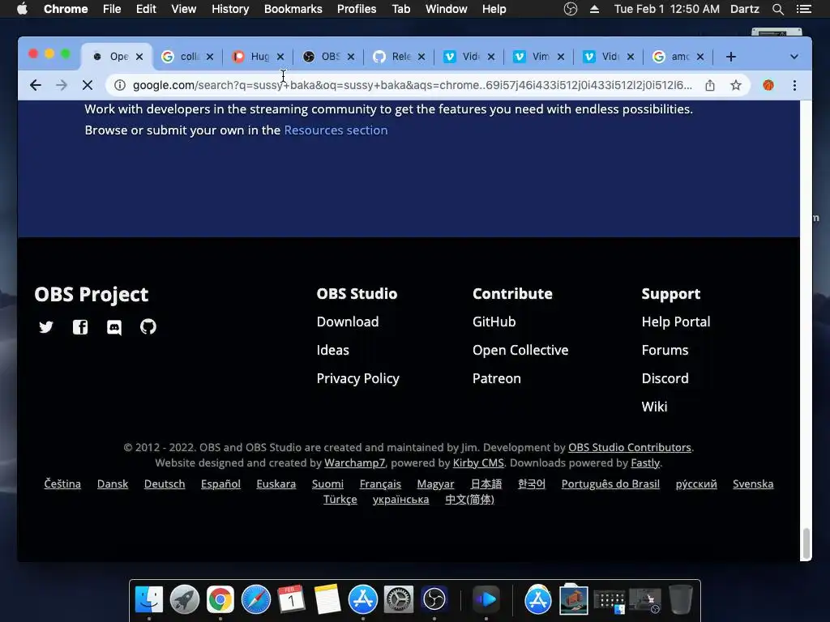Switch site language to Français

[380, 484]
